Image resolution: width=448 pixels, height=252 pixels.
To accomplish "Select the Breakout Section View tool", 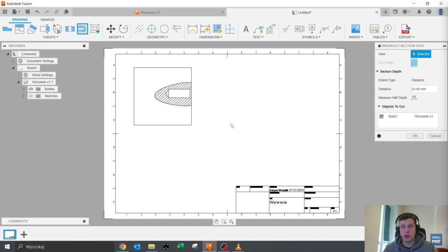I will click(82, 28).
